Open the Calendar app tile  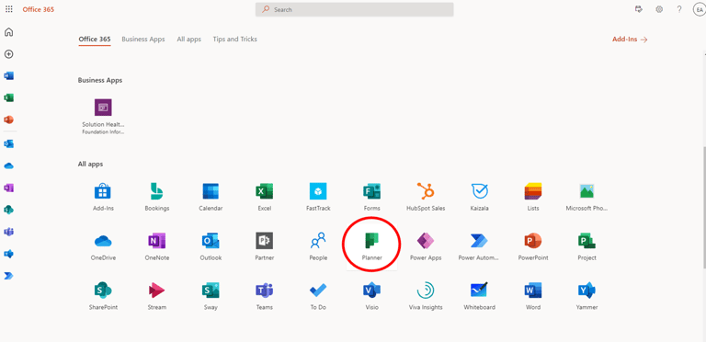point(211,197)
